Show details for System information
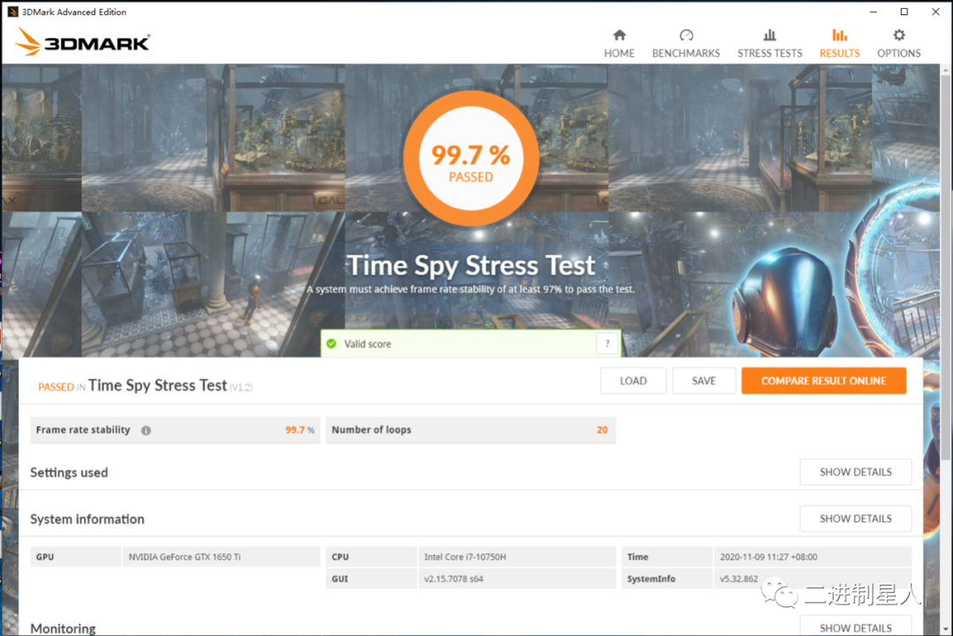The image size is (953, 636). [x=856, y=519]
